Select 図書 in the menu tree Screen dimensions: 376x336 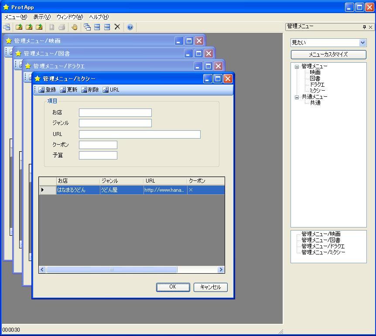(315, 78)
